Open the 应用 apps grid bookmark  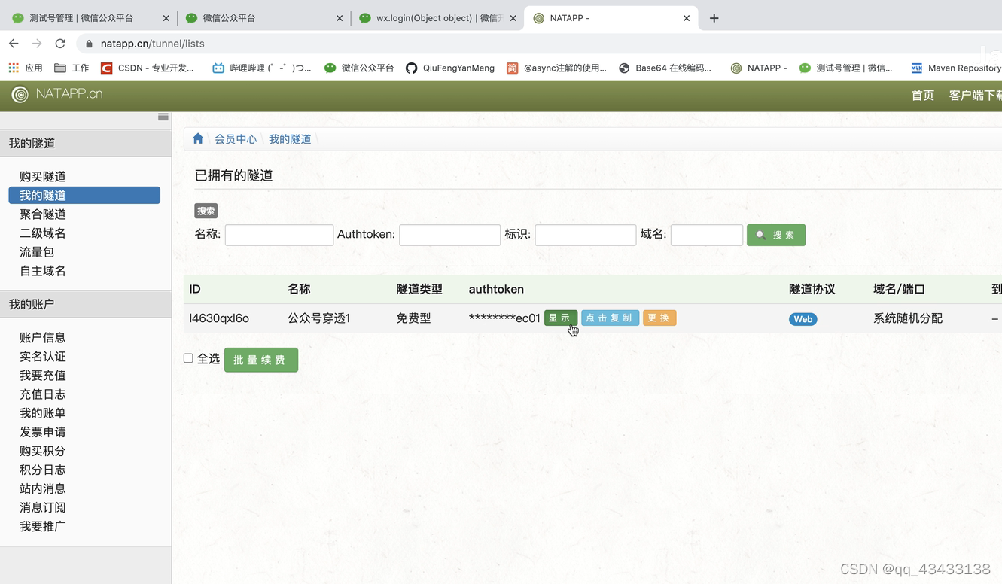point(26,68)
